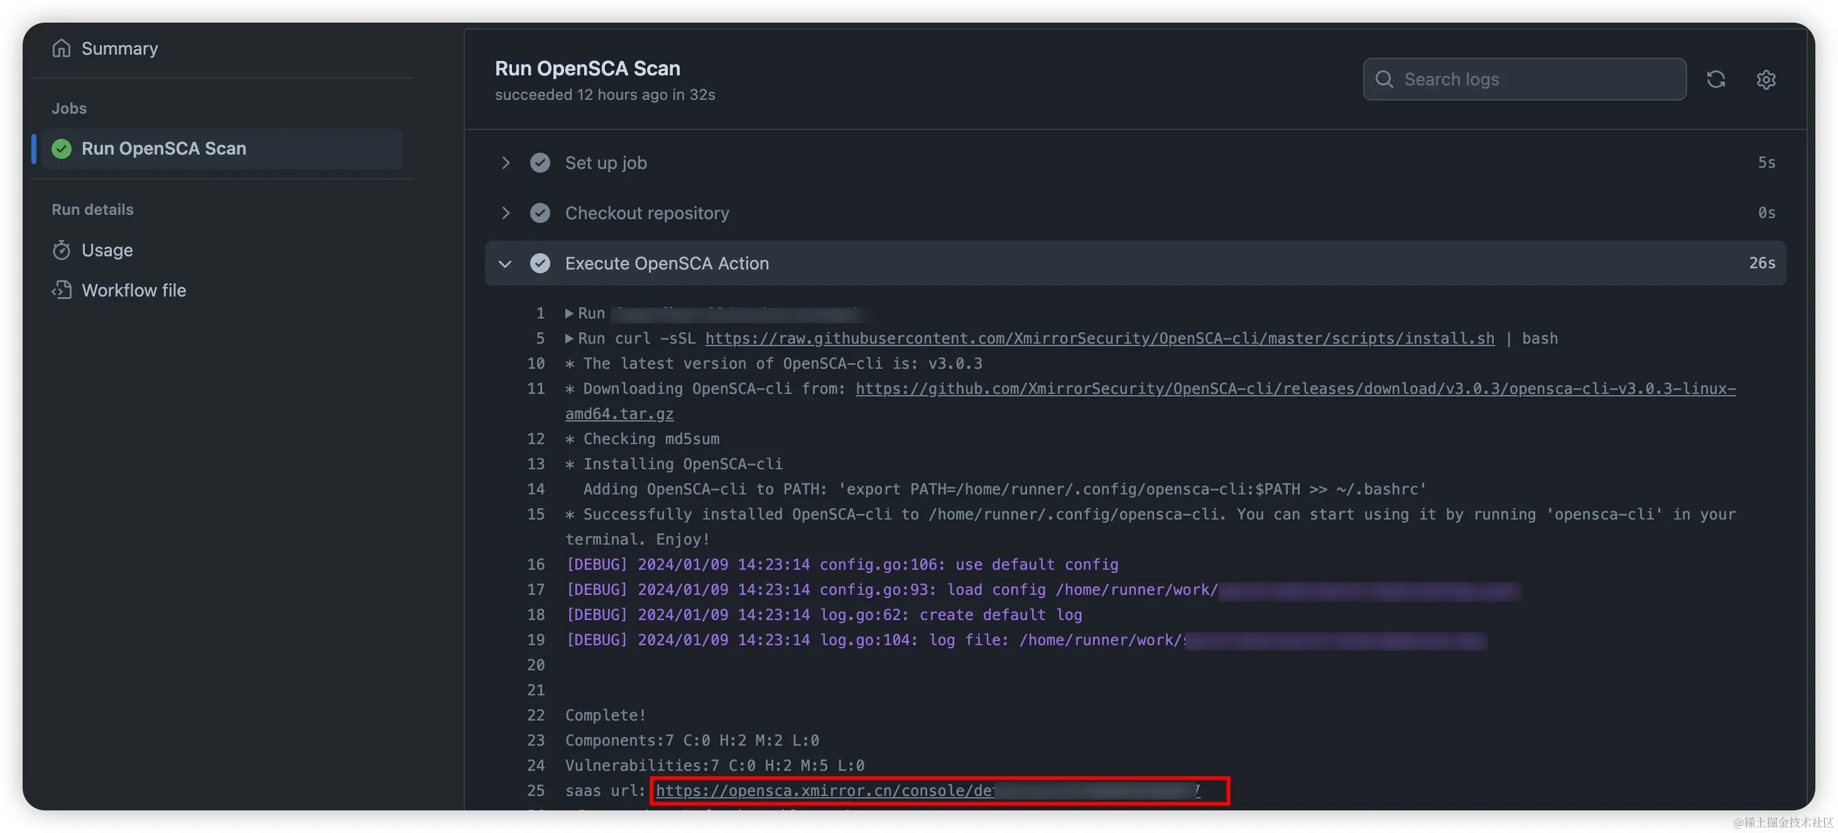
Task: Open the install.sh raw GitHub link
Action: pyautogui.click(x=1099, y=339)
